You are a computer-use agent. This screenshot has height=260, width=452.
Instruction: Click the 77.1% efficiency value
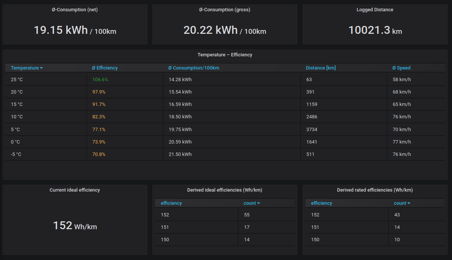[99, 129]
